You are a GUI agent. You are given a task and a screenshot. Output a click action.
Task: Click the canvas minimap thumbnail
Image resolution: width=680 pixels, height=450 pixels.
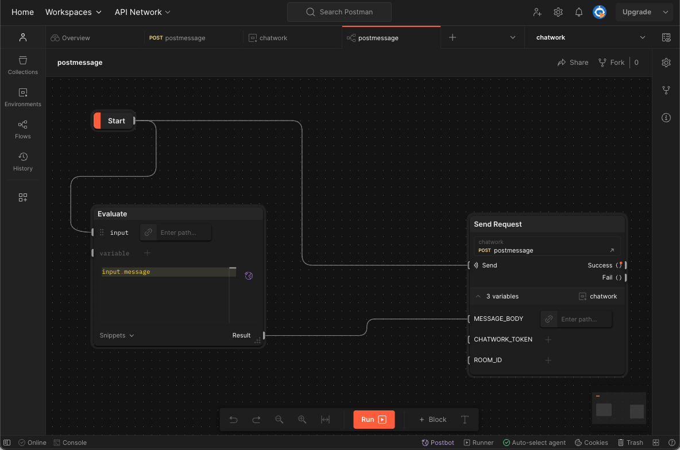point(619,408)
